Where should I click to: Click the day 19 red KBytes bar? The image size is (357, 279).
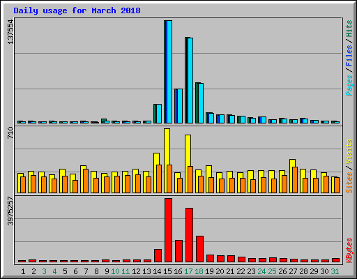(210, 258)
